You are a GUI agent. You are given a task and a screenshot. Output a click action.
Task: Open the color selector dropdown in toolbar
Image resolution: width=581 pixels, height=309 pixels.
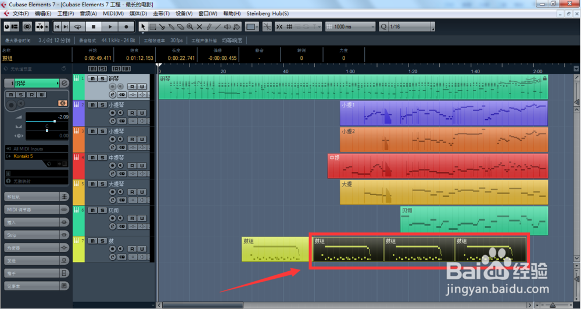pyautogui.click(x=252, y=27)
